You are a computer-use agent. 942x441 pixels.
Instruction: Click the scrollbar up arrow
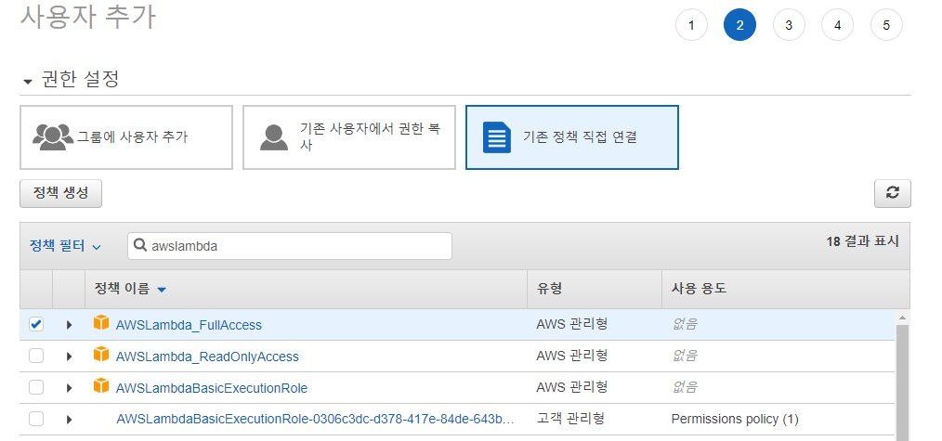pyautogui.click(x=902, y=317)
